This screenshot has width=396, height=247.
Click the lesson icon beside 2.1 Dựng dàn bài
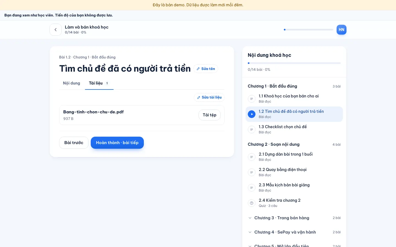click(252, 157)
